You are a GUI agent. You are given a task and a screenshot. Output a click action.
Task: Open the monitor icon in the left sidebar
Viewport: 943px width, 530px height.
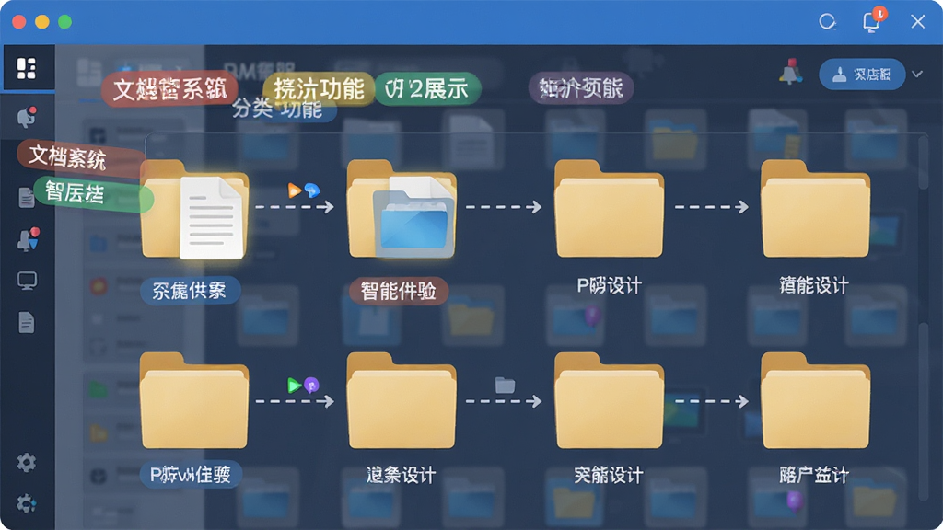[27, 281]
